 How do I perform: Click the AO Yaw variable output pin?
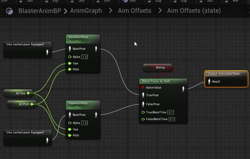click(x=28, y=93)
